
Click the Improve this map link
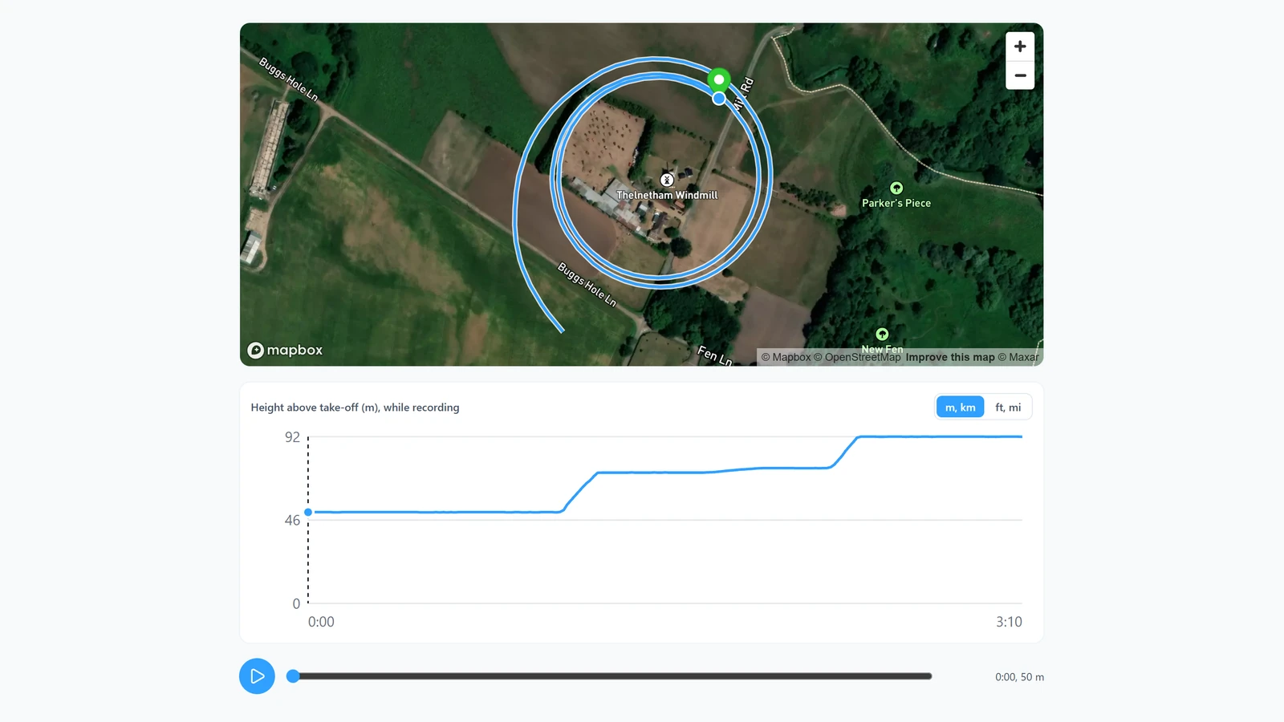[x=950, y=357]
